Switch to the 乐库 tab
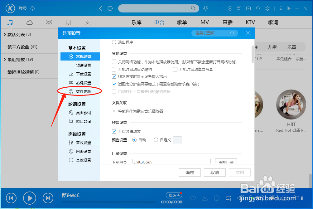The width and height of the screenshot is (313, 209). pos(137,22)
